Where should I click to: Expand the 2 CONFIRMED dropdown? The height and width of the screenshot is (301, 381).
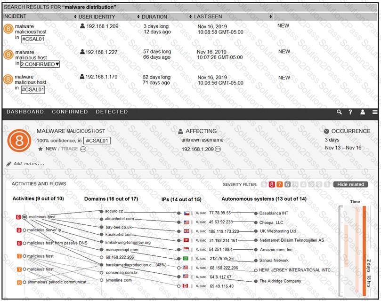coord(40,64)
